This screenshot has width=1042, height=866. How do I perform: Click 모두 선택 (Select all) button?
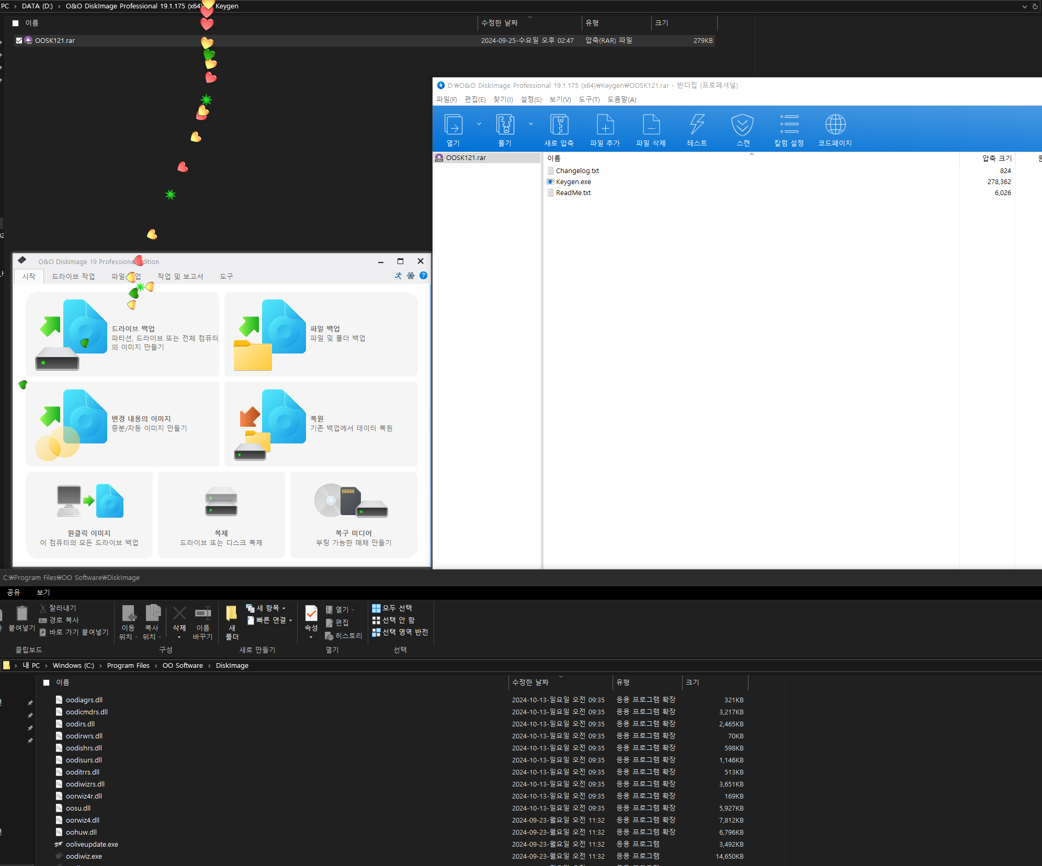(x=392, y=608)
